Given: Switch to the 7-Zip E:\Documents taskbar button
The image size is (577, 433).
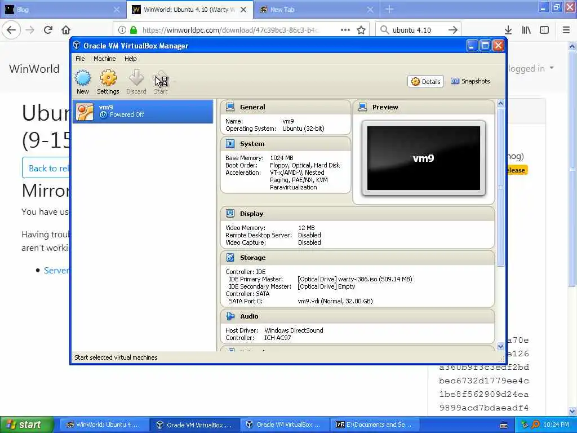Looking at the screenshot, I should (374, 425).
